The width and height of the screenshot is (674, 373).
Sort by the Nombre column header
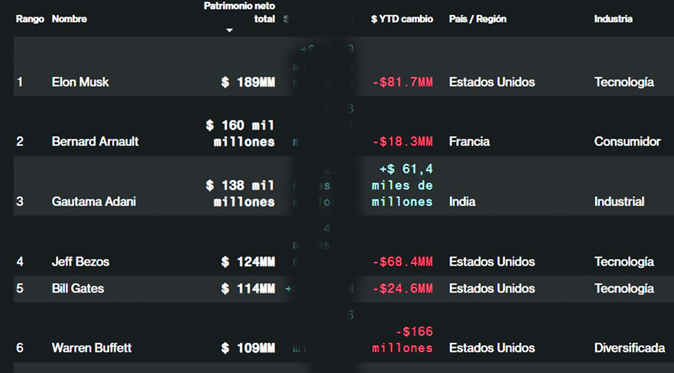pos(69,19)
